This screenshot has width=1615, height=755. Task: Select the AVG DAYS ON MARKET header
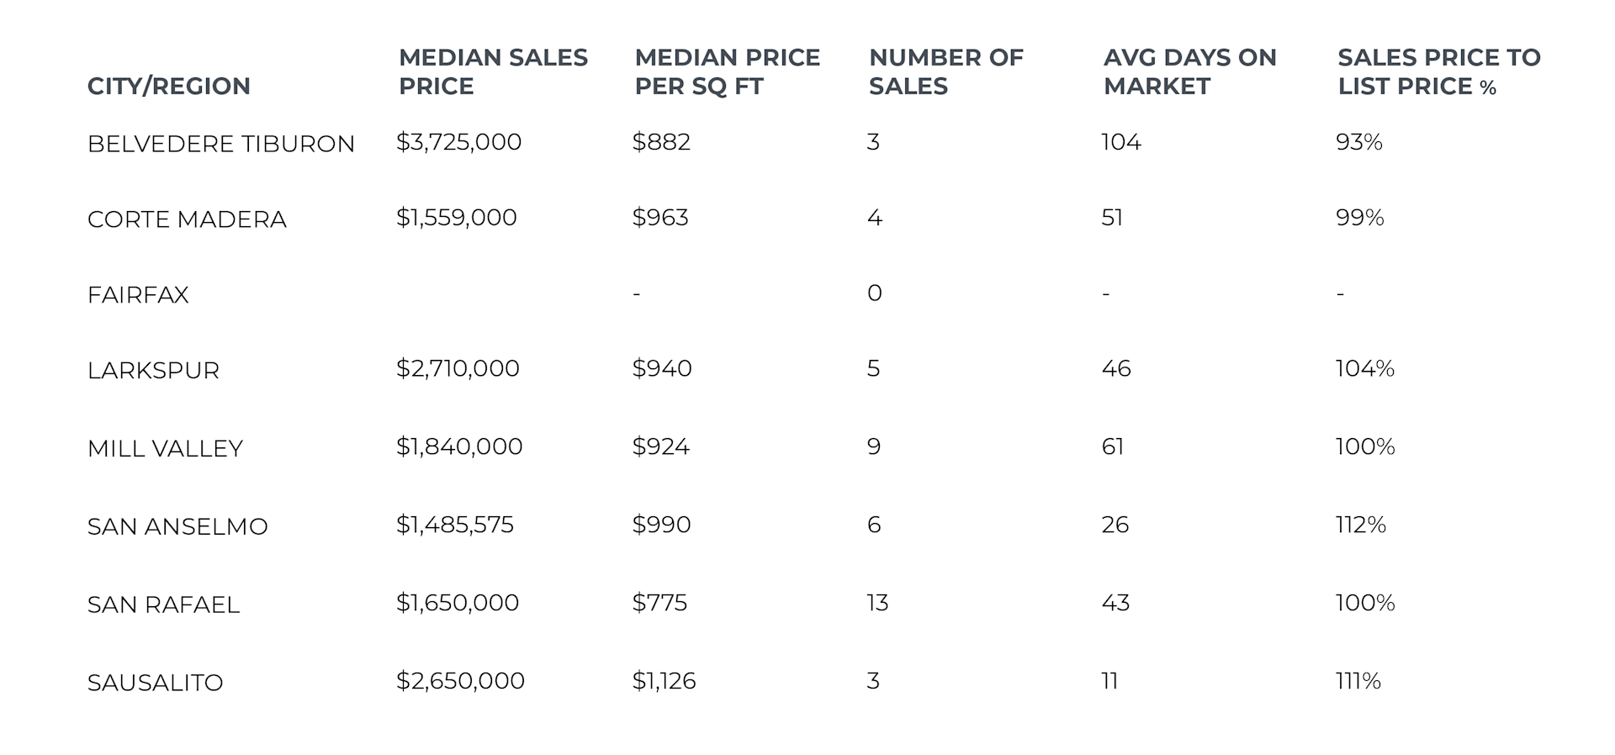pos(1189,71)
